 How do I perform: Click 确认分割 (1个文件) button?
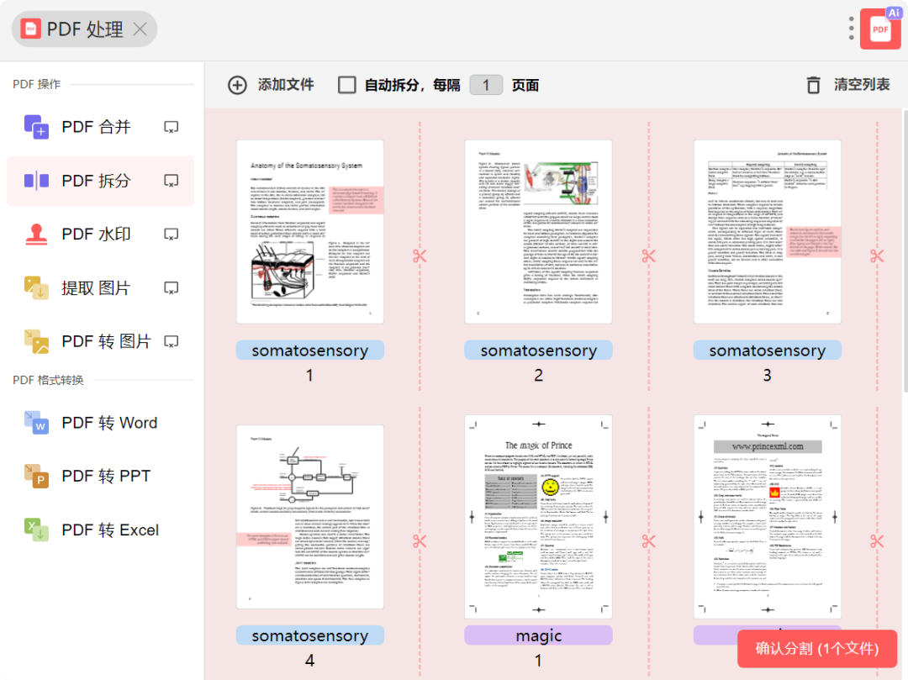(817, 648)
